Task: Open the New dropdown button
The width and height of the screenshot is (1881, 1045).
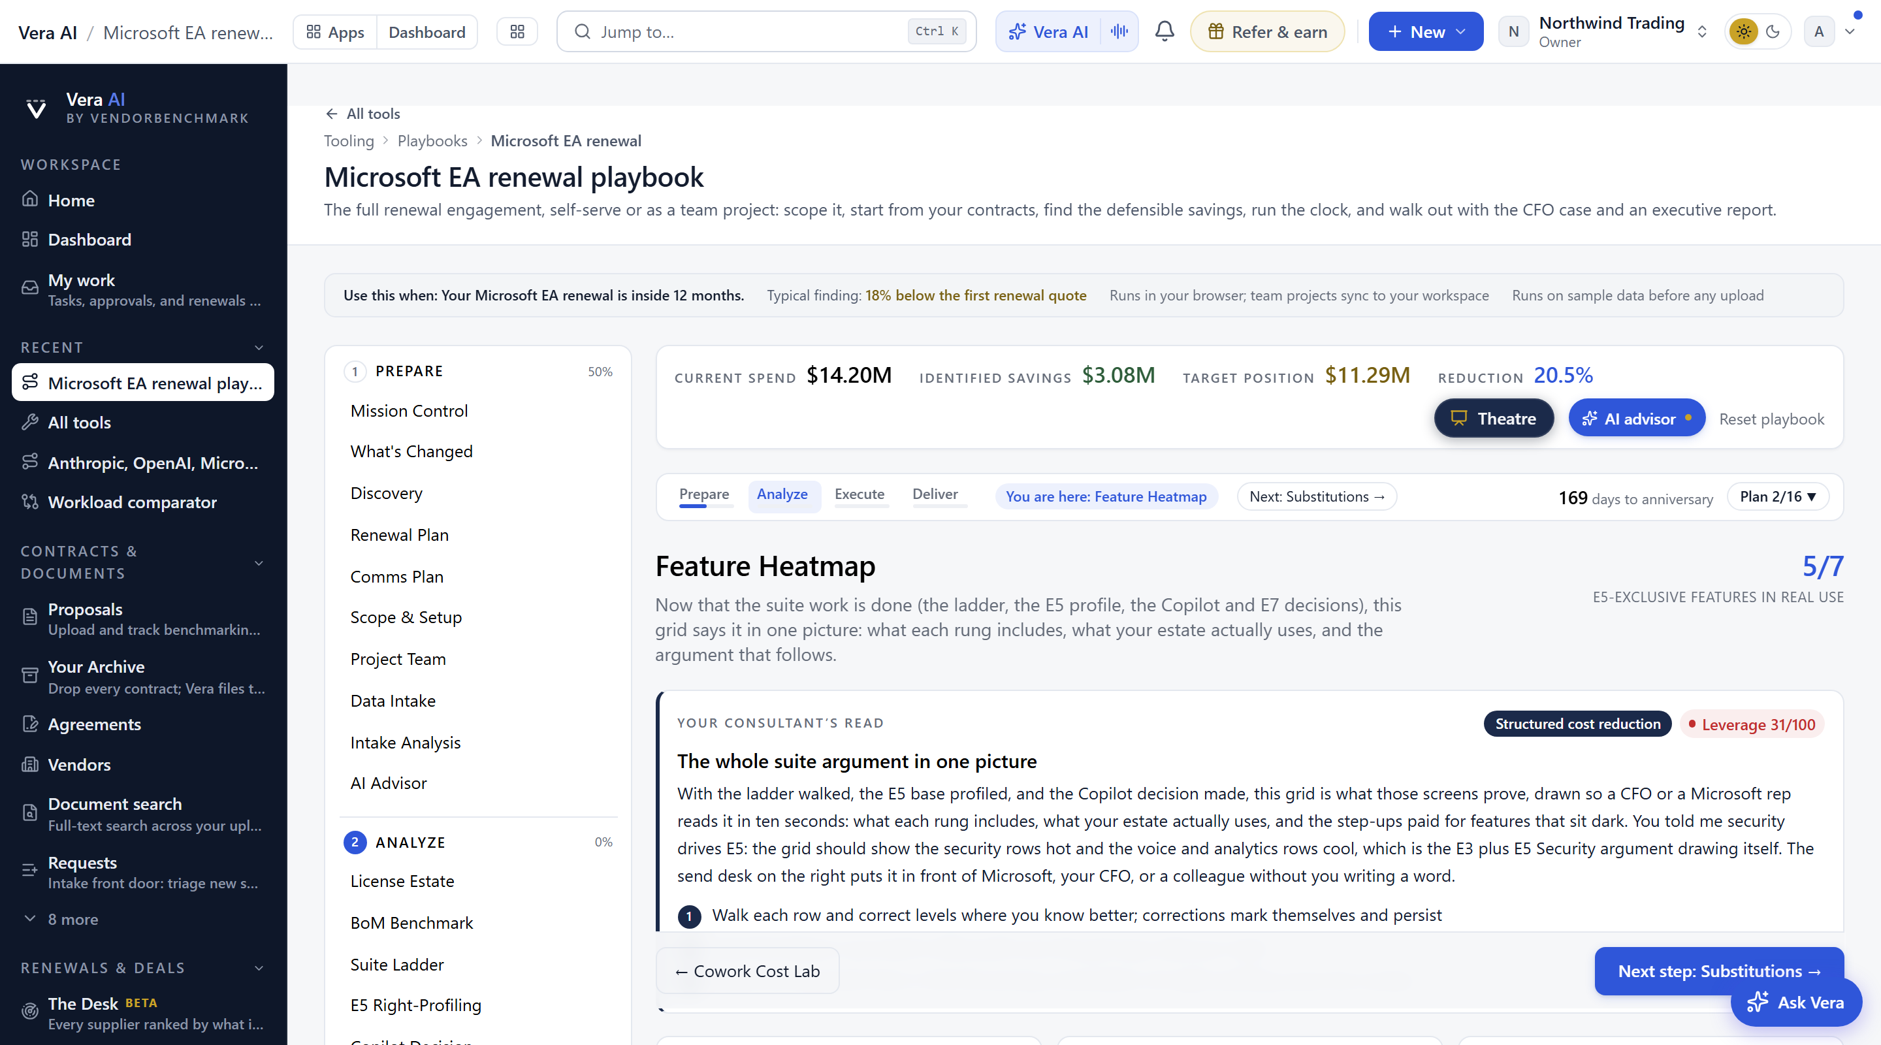Action: pyautogui.click(x=1426, y=31)
